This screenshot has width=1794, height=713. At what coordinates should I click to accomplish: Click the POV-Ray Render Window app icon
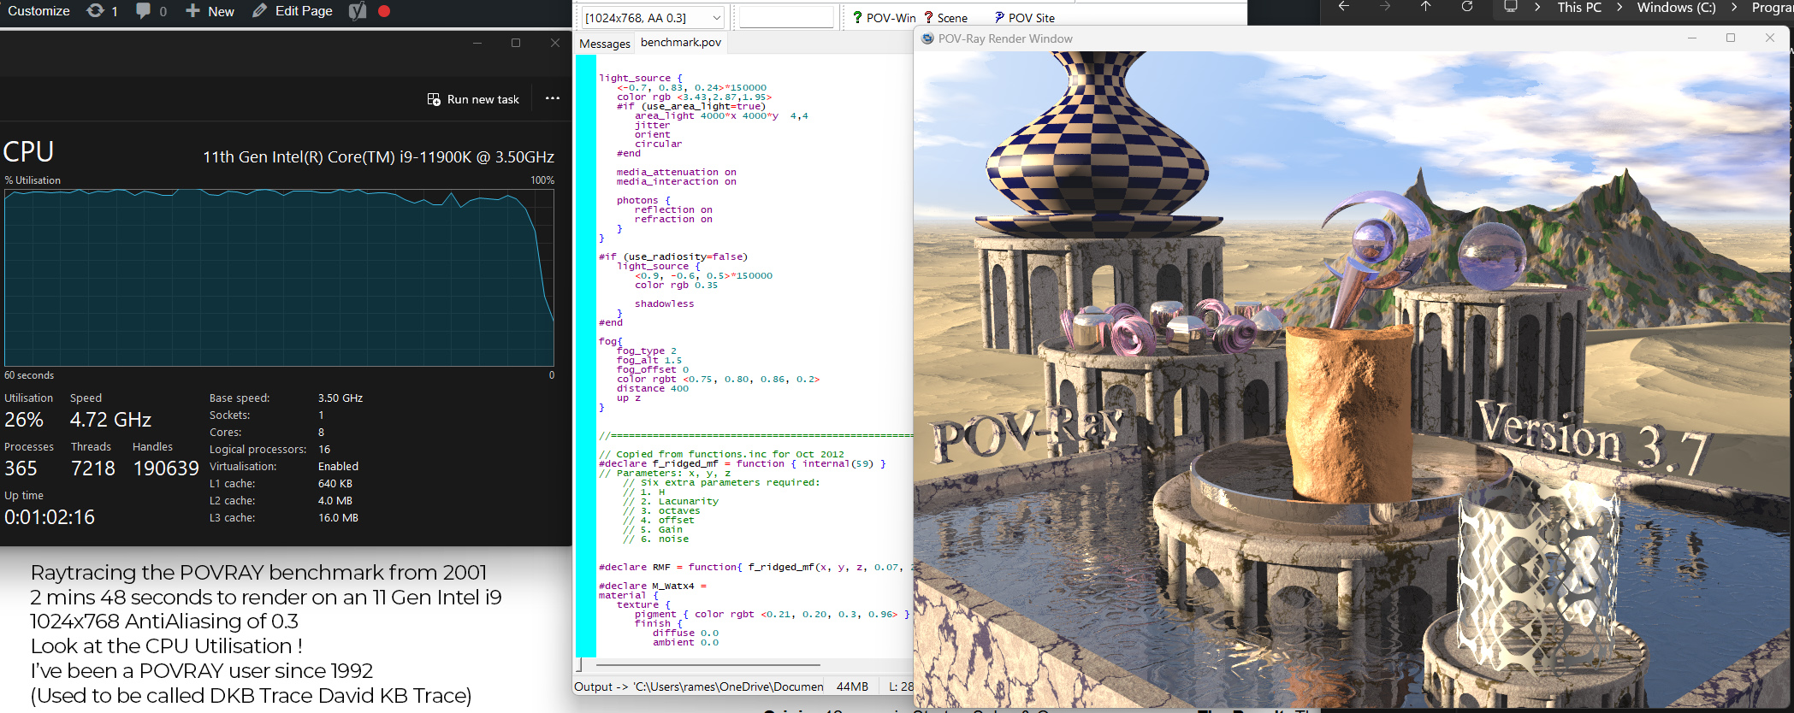pyautogui.click(x=927, y=38)
